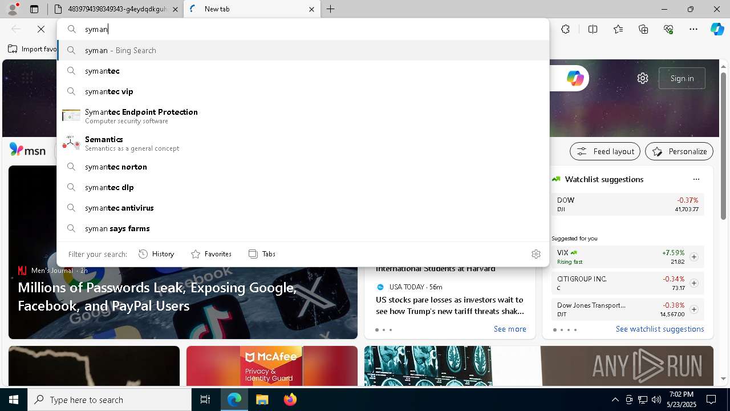The height and width of the screenshot is (411, 730).
Task: Open File Explorer from taskbar
Action: (262, 400)
